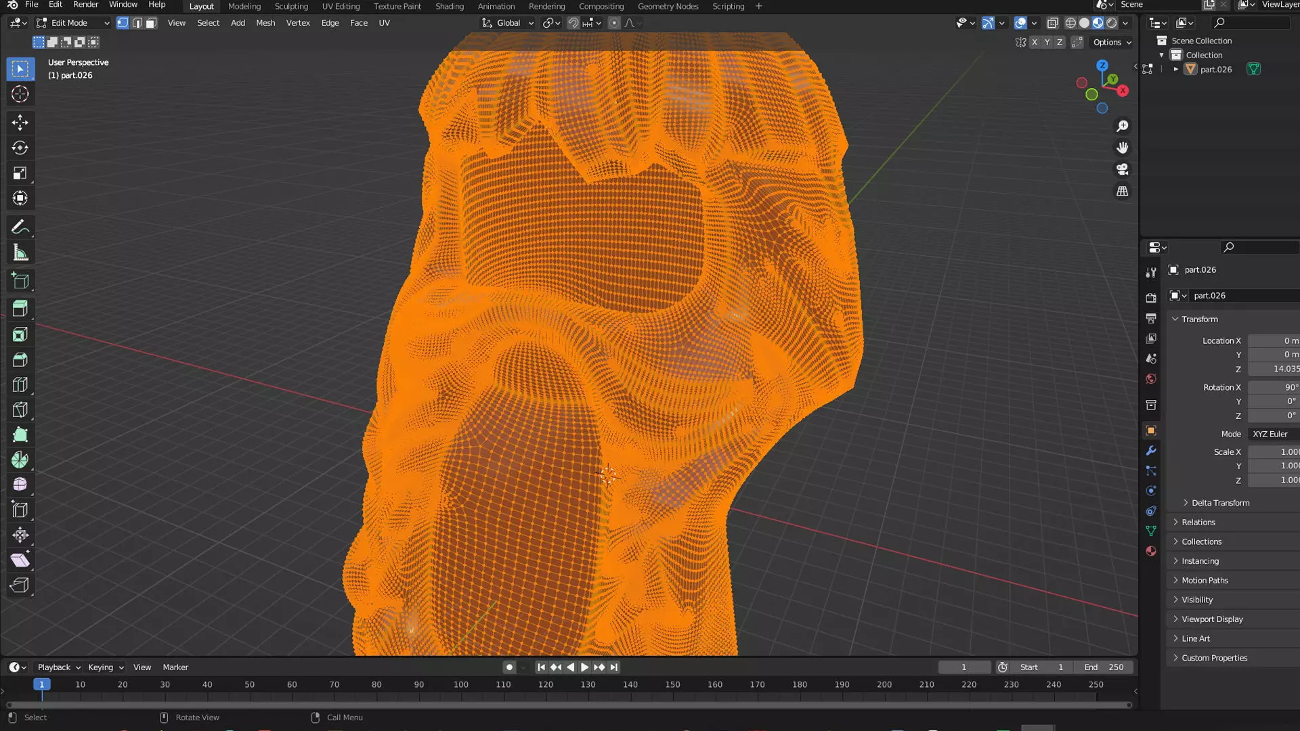The height and width of the screenshot is (731, 1300).
Task: Toggle X axis mirror
Action: 1034,42
